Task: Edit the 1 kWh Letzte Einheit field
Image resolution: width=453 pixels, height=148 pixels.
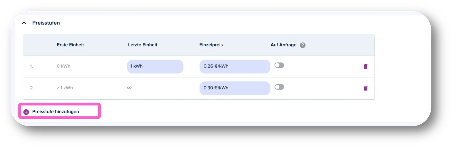Action: tap(155, 66)
